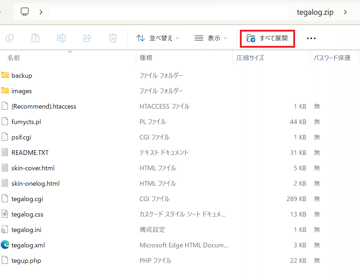Expand chevron after the PC icon
This screenshot has width=360, height=275.
(41, 12)
